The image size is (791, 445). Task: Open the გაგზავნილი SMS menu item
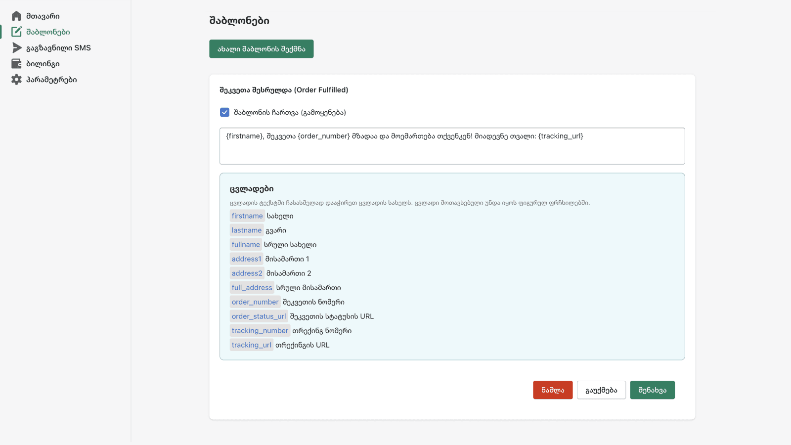(58, 48)
